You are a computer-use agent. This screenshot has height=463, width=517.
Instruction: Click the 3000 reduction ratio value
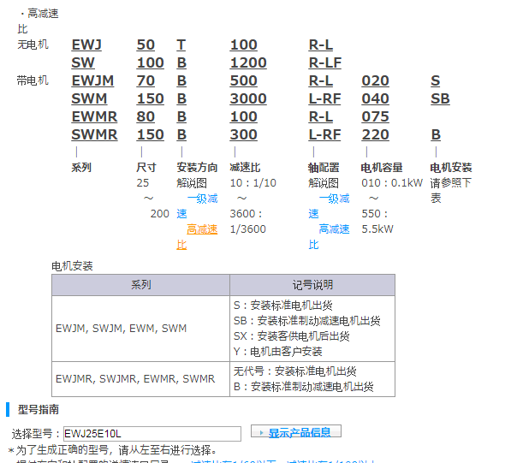coord(248,98)
